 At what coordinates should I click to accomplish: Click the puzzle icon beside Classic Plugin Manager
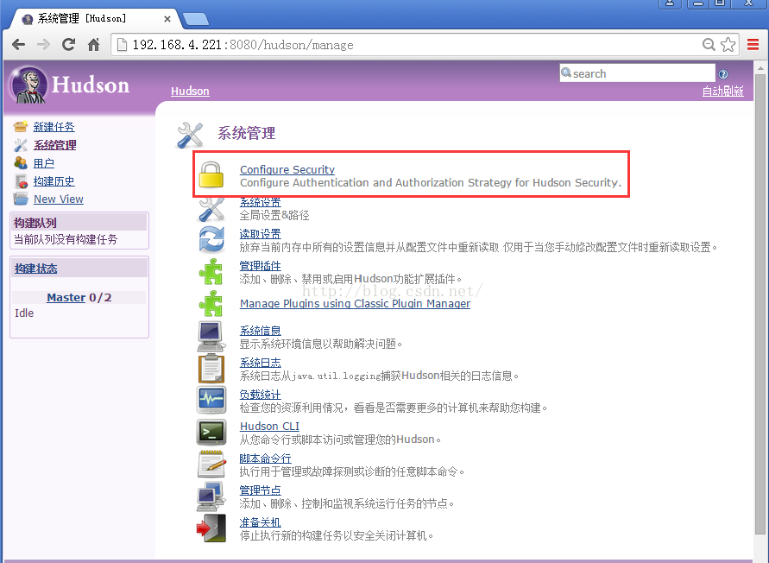[x=211, y=303]
